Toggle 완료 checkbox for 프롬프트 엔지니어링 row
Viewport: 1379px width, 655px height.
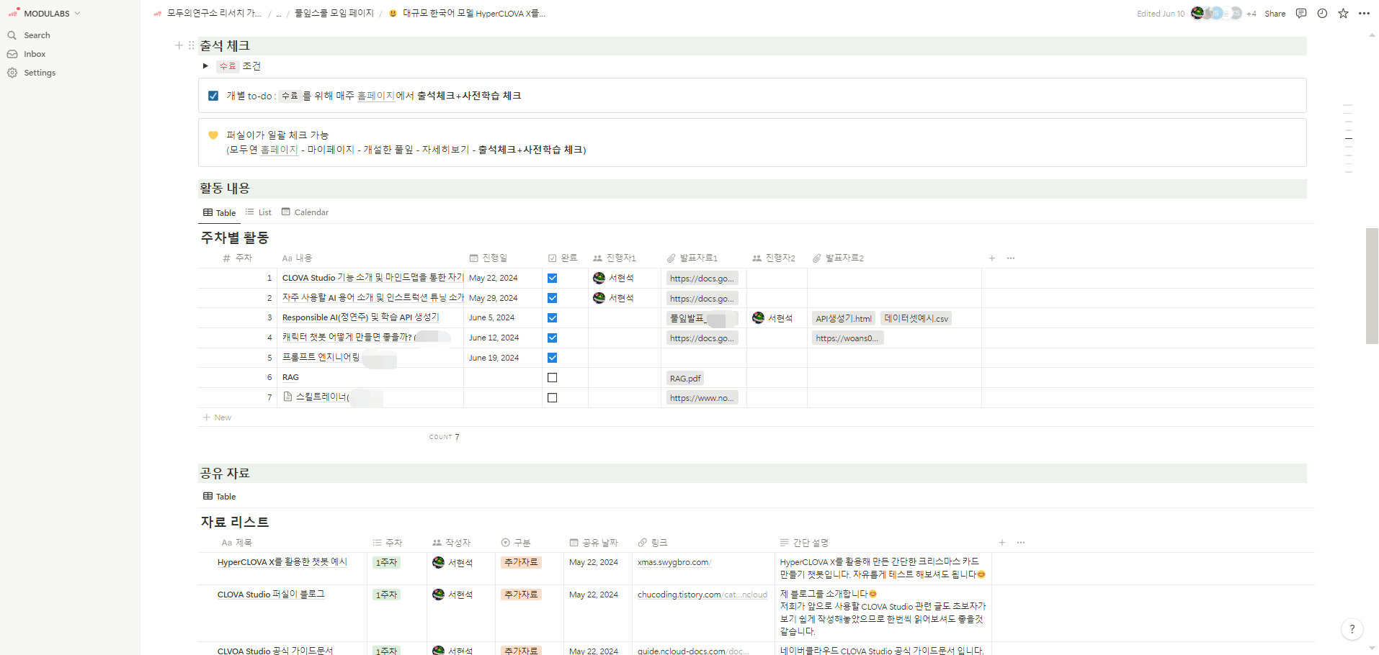click(x=552, y=358)
